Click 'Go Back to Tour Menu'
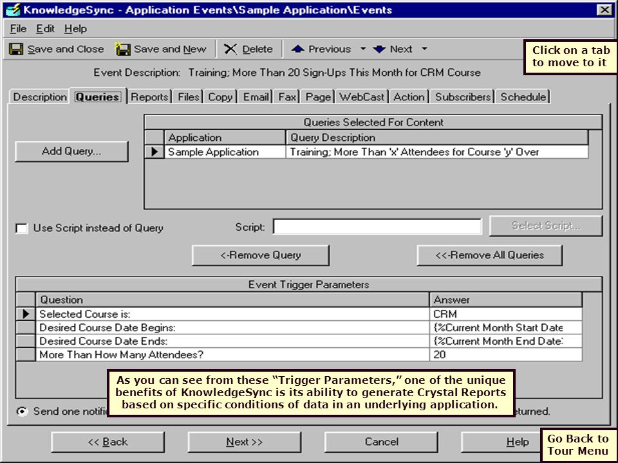Screen dimensions: 618x463 pos(578,445)
